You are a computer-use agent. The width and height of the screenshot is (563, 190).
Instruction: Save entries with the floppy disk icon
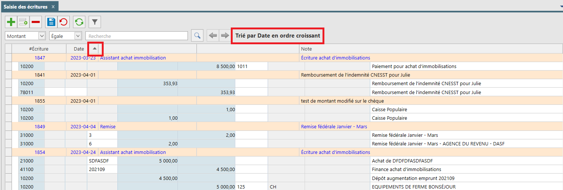[51, 22]
